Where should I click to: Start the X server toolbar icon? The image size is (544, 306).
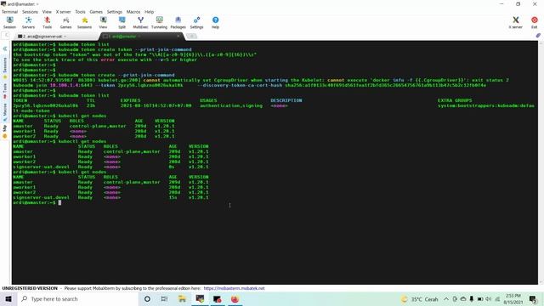(x=516, y=23)
